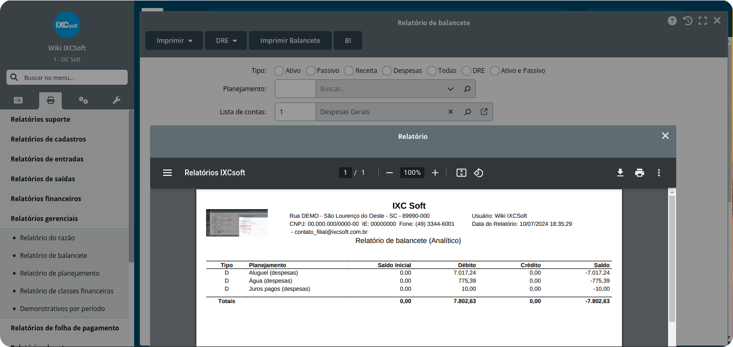
Task: Zoom in the PDF with plus icon
Action: (435, 173)
